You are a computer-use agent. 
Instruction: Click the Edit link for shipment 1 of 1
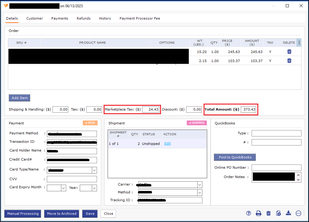pos(167,144)
